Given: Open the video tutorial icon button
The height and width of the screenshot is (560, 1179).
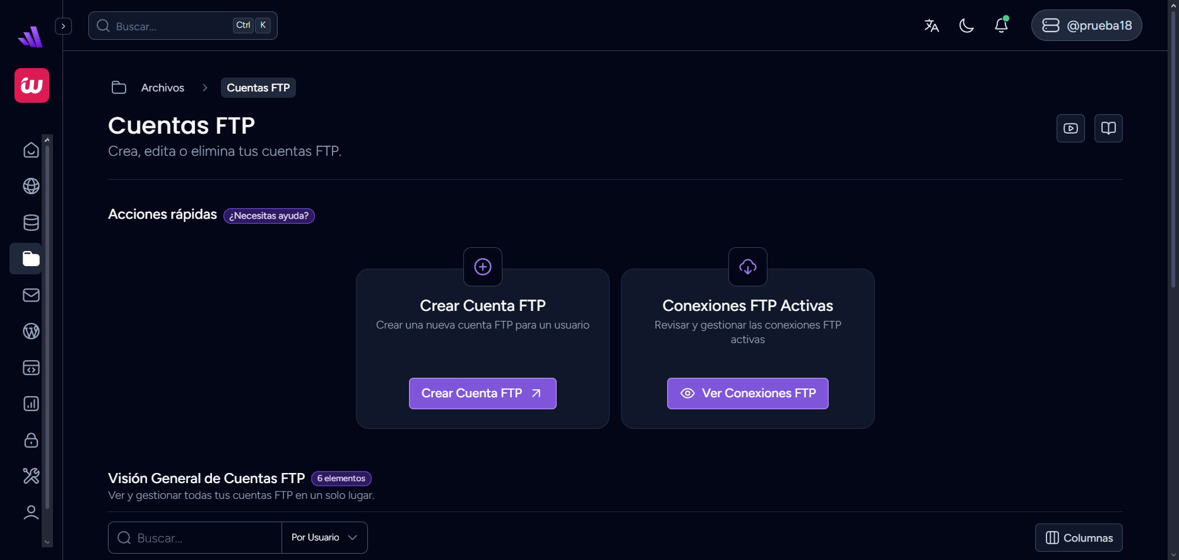Looking at the screenshot, I should (x=1070, y=129).
